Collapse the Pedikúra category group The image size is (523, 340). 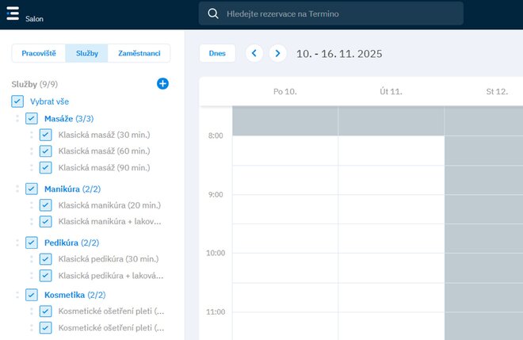point(60,243)
